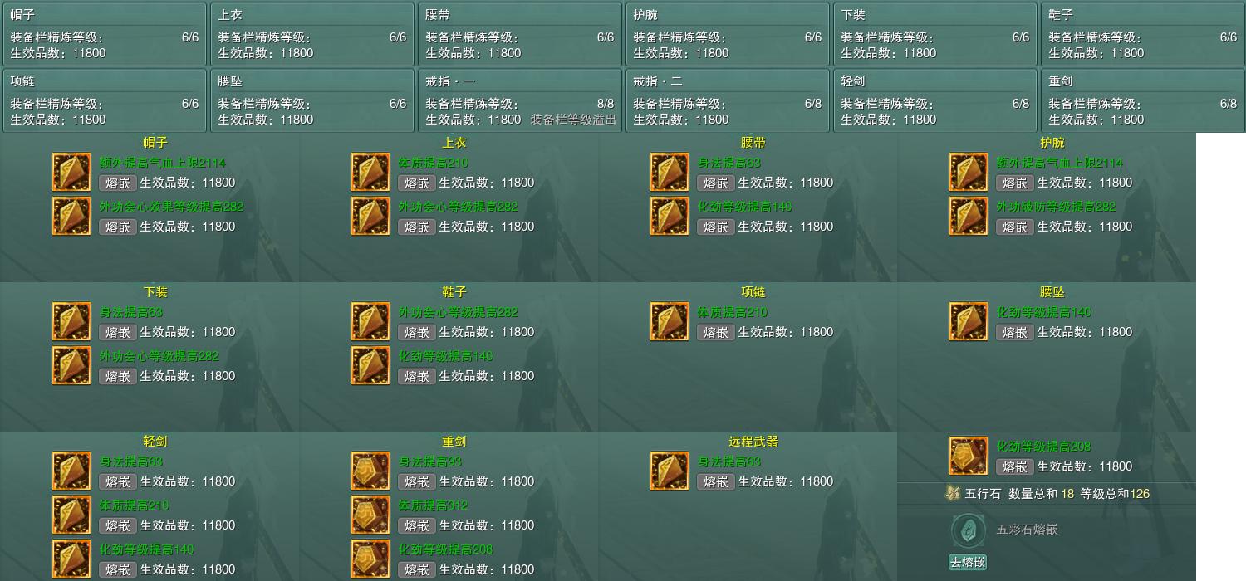Select the 上衣 体质提高210 gem icon

[370, 173]
